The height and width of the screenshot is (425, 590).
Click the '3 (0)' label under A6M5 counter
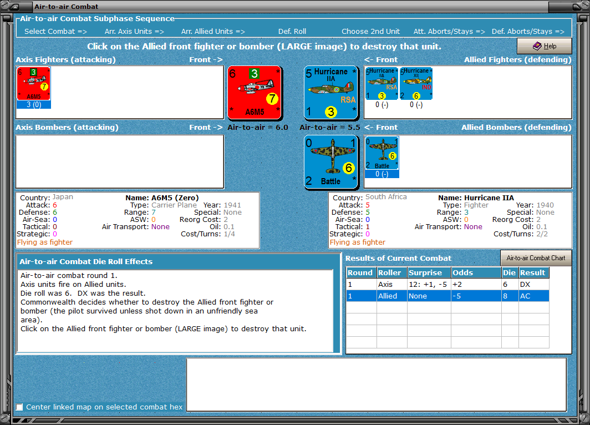click(33, 105)
